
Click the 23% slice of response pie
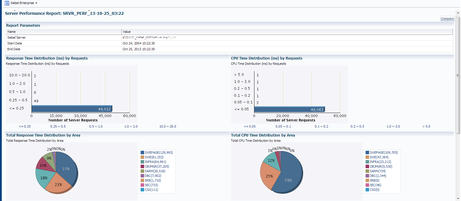[x=59, y=184]
